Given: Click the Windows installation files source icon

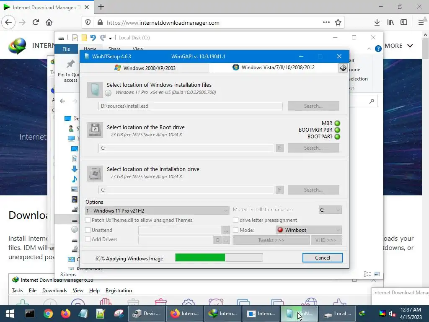Looking at the screenshot, I should [95, 90].
